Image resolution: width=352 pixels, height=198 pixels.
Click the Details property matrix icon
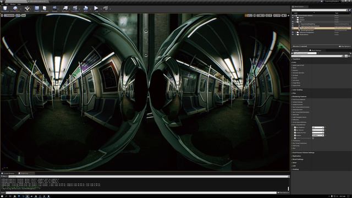(x=346, y=56)
